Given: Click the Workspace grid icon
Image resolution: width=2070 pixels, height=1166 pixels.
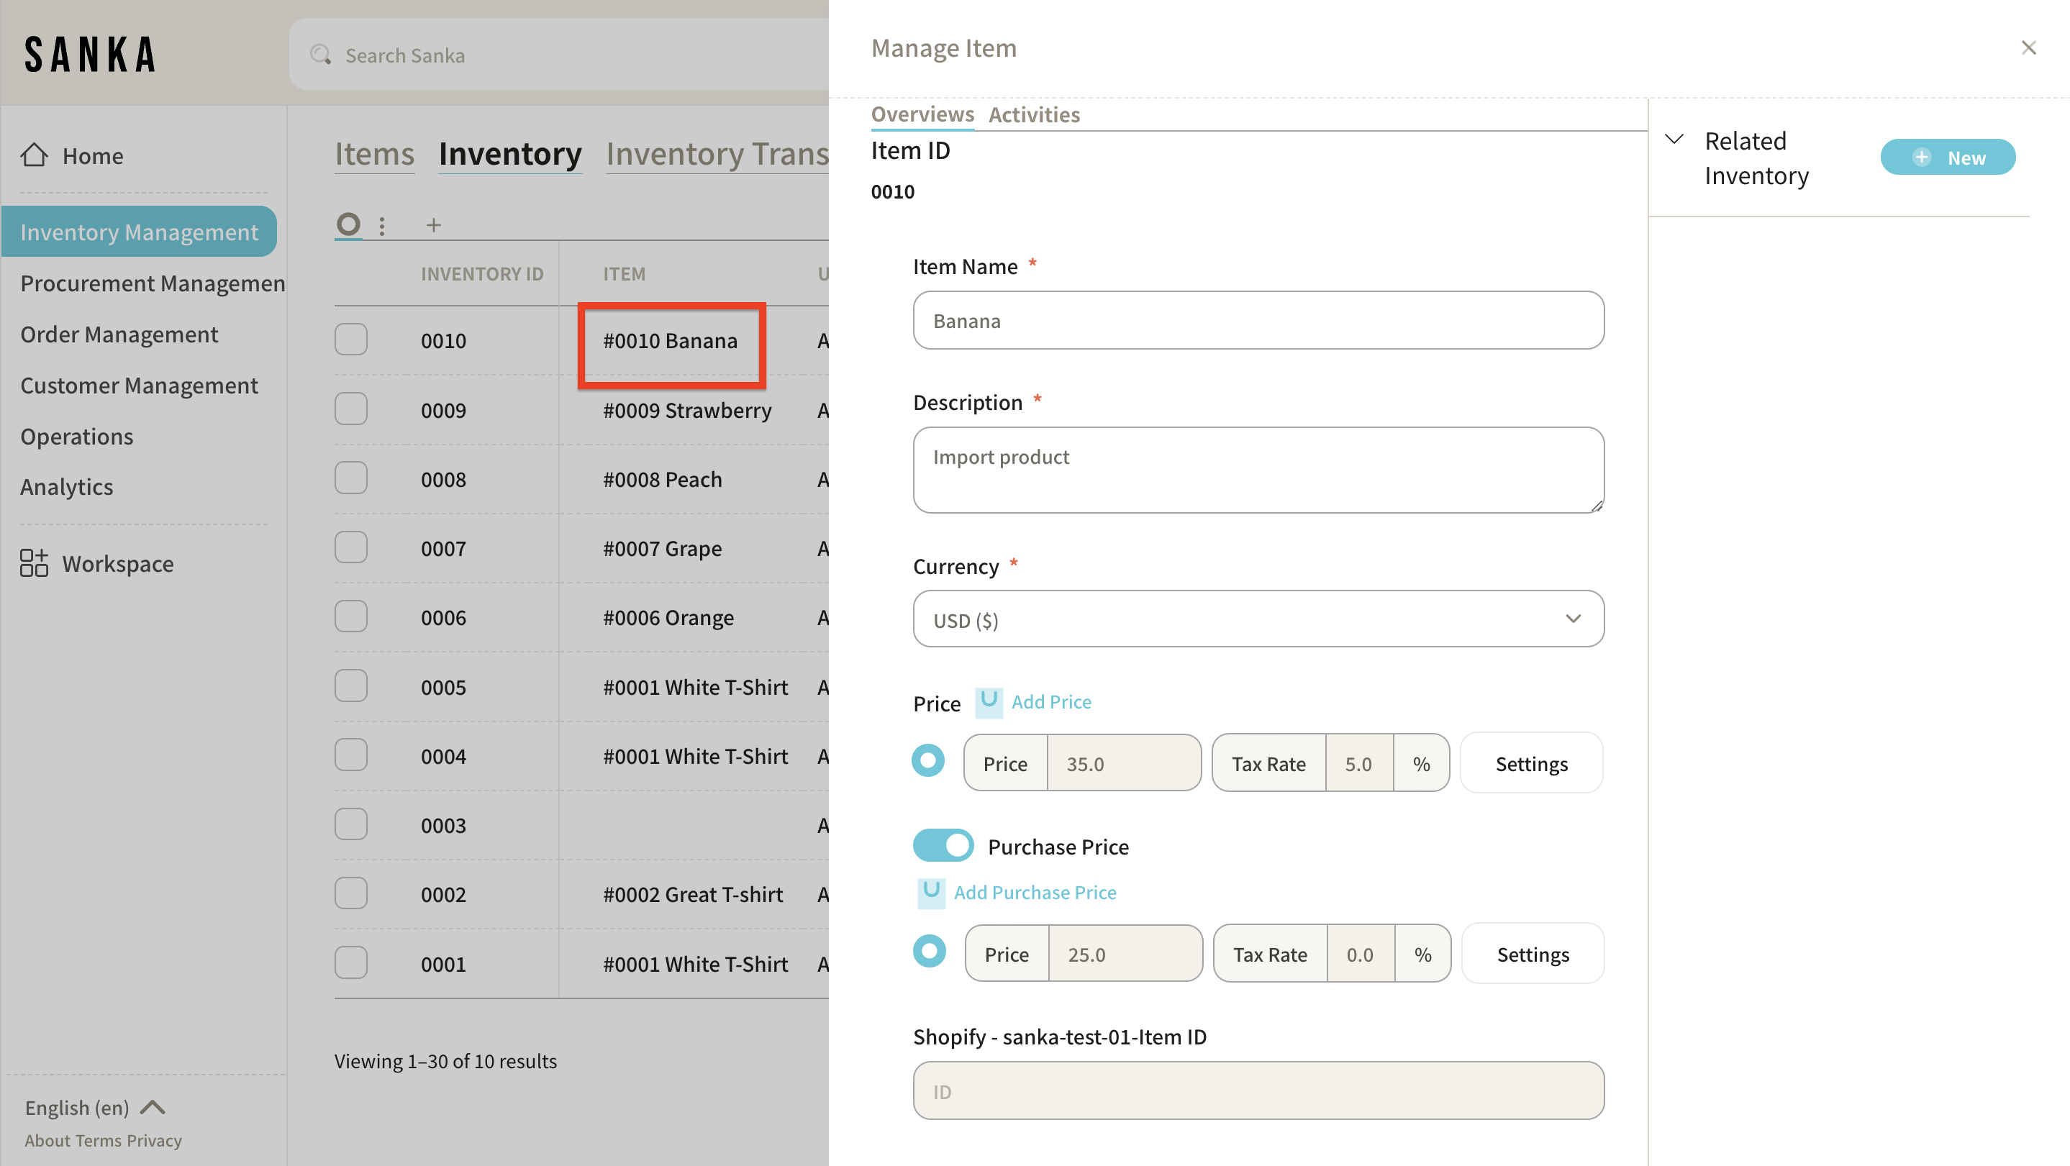Looking at the screenshot, I should click(34, 563).
